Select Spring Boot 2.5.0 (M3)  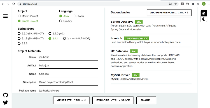[56, 33]
